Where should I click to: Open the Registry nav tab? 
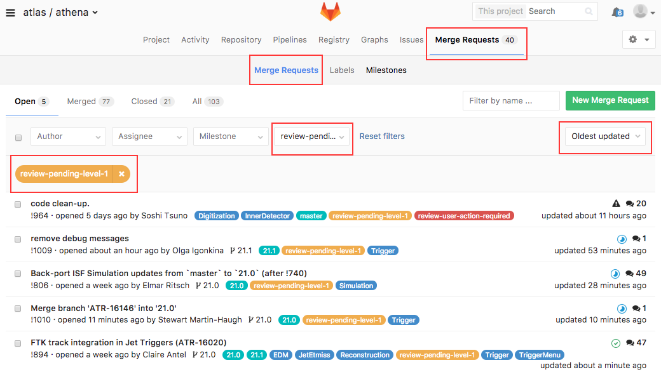tap(334, 39)
